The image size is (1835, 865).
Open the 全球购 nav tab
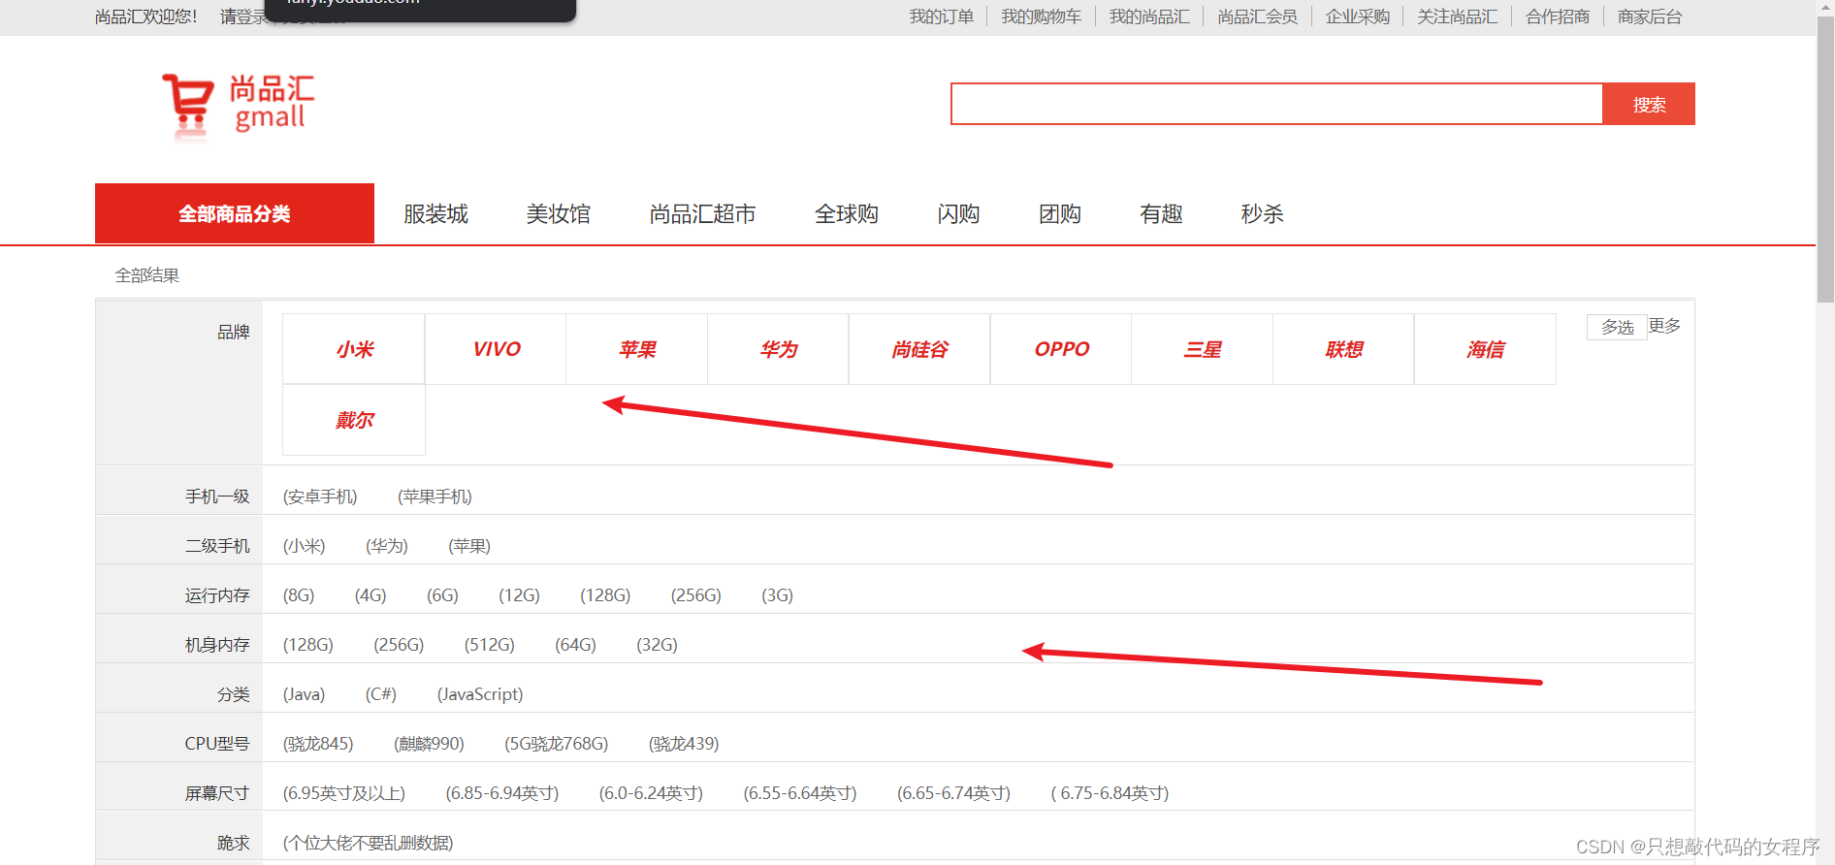click(x=847, y=214)
